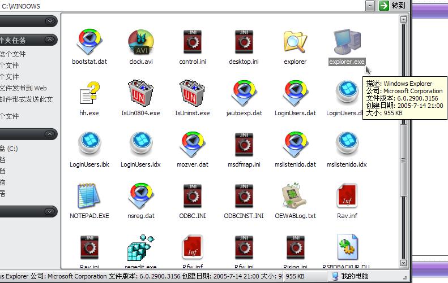Viewport: 448px width, 283px height.
Task: Select the OEWABLog.txt scroll icon
Action: (295, 195)
